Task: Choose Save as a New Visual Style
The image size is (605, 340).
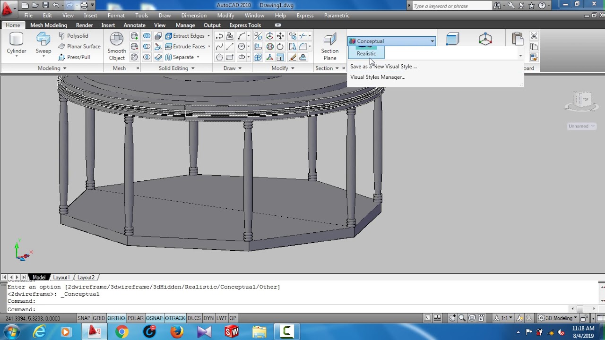Action: (383, 67)
